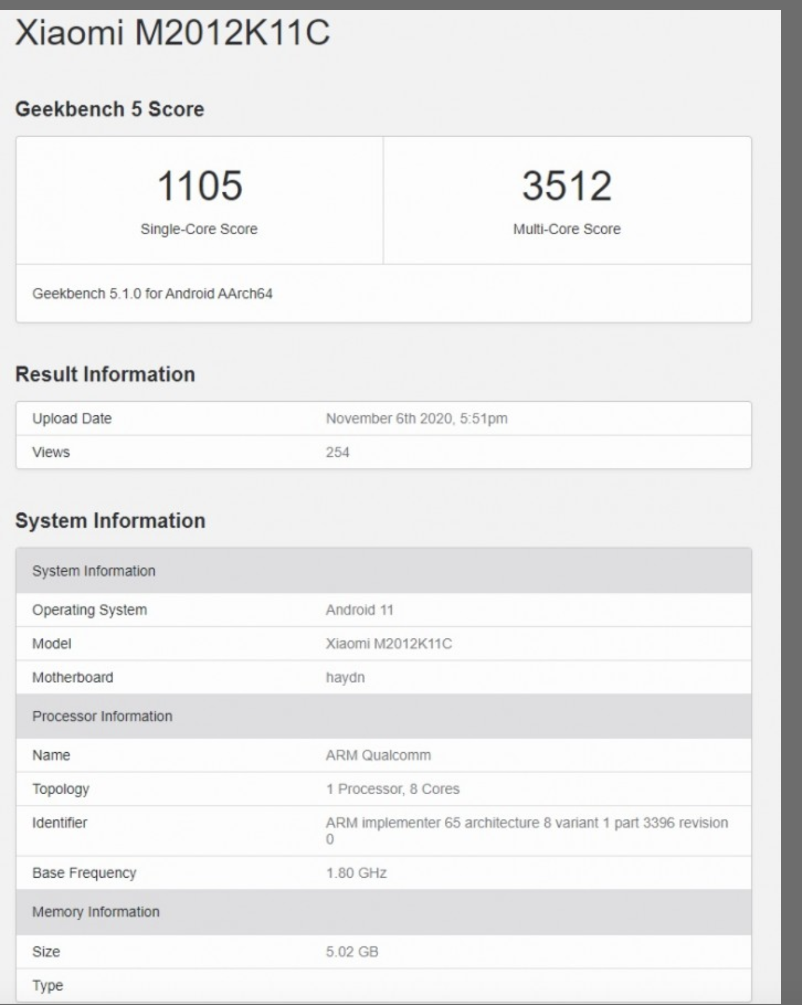Click the Processor Information section header
Screen dimensions: 802x1005
click(384, 716)
